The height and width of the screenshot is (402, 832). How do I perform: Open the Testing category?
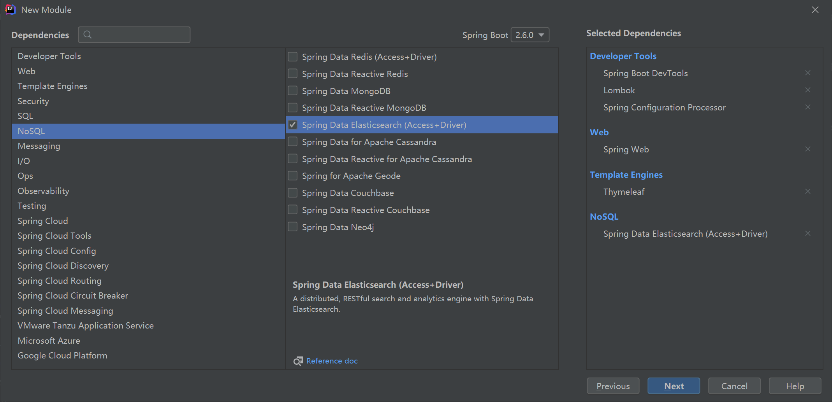(x=148, y=206)
